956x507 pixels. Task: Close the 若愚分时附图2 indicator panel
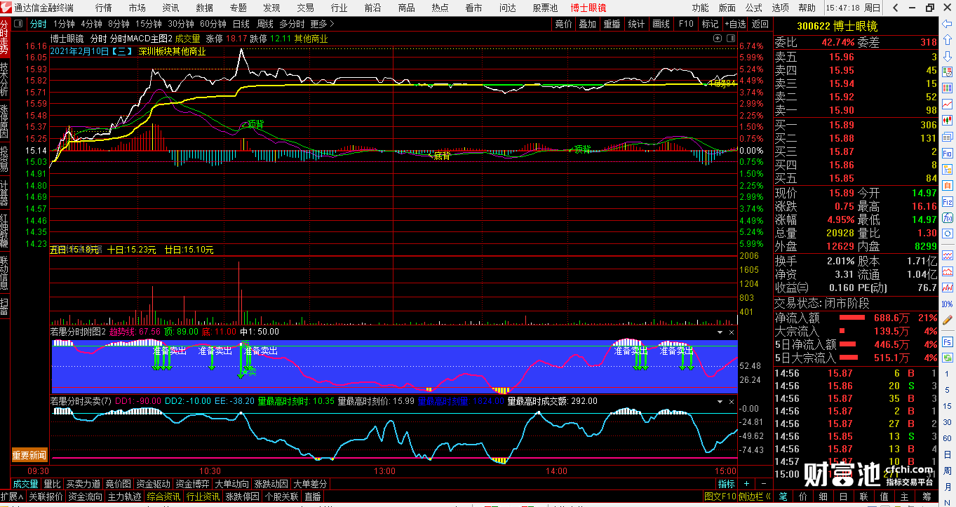click(732, 332)
